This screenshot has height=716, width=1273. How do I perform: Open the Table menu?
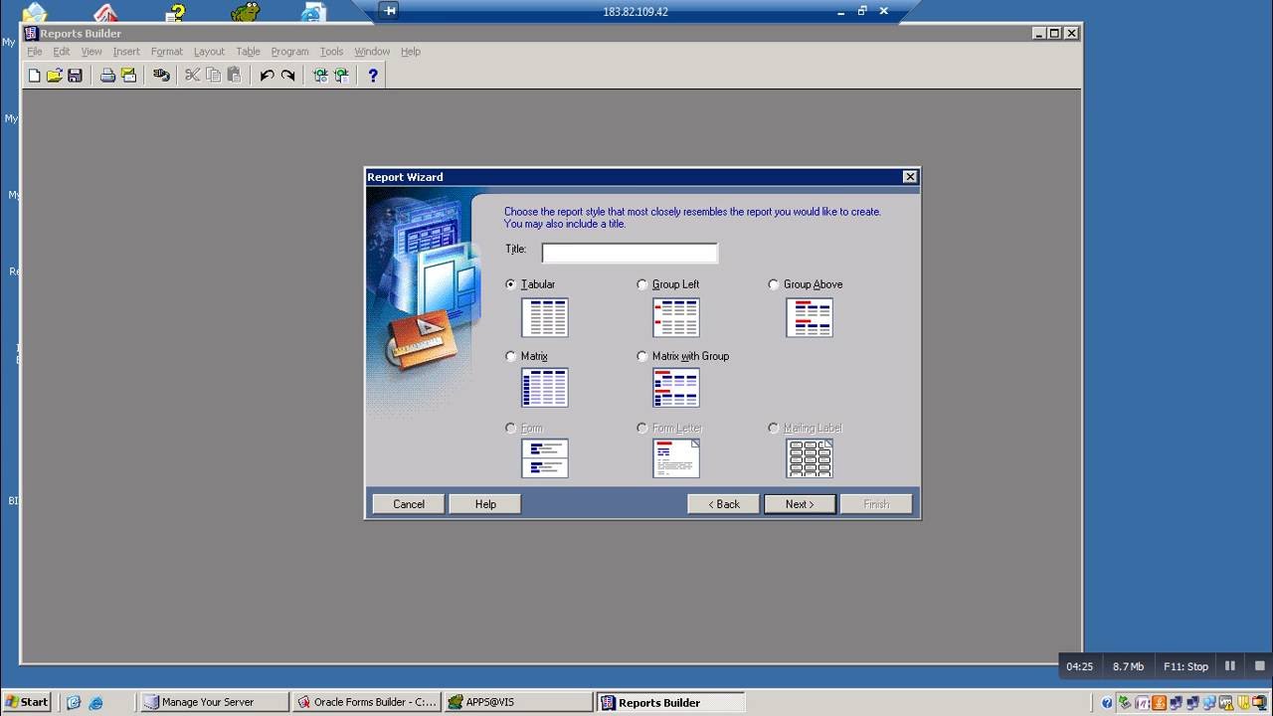pos(248,52)
